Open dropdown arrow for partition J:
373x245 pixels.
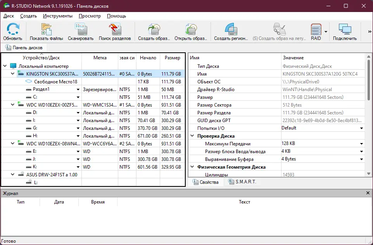coord(78,159)
